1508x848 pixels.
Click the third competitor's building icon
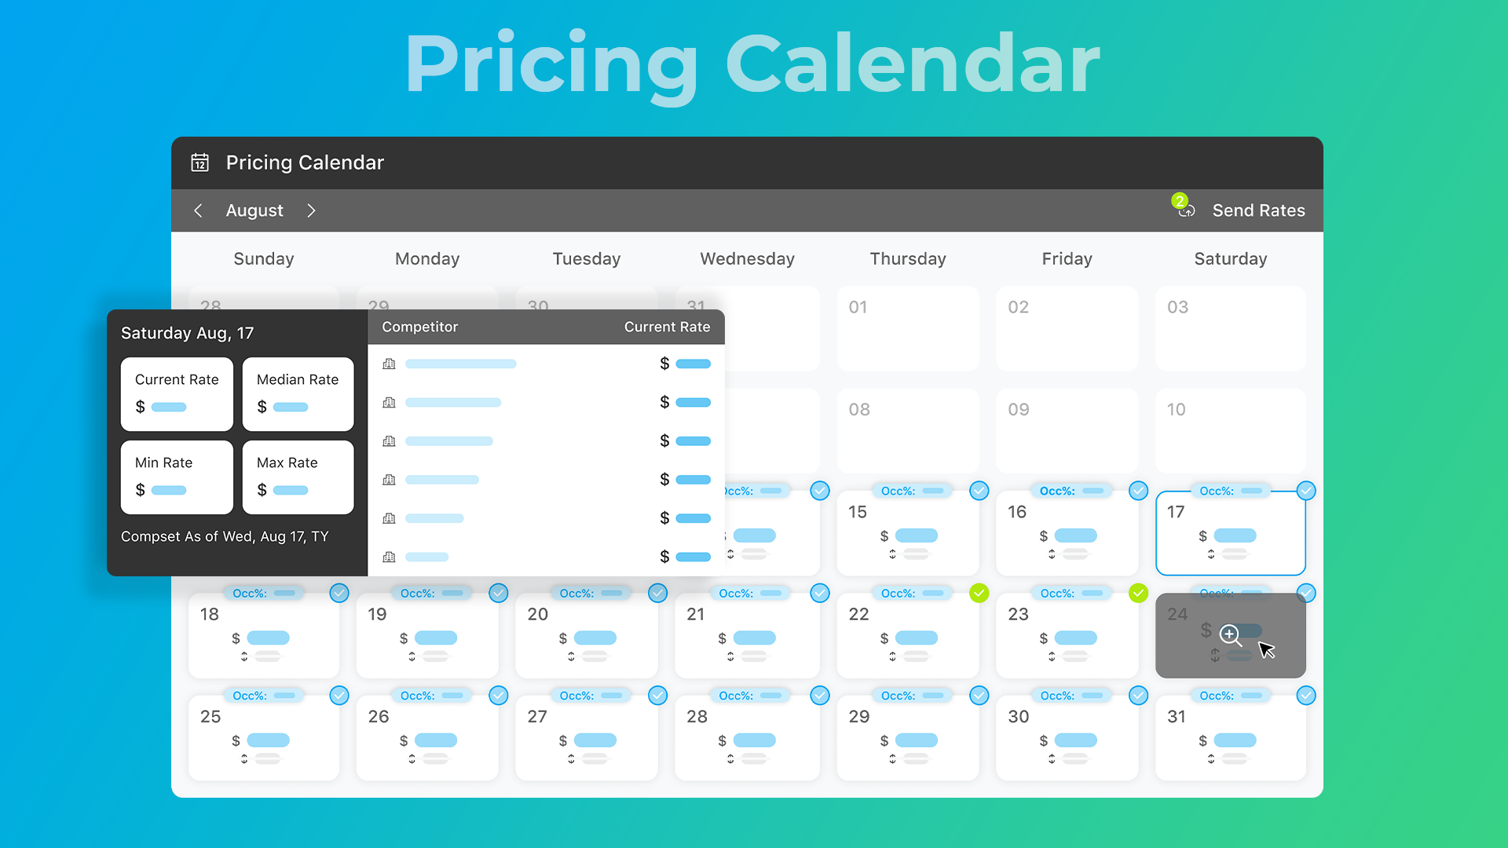click(389, 441)
